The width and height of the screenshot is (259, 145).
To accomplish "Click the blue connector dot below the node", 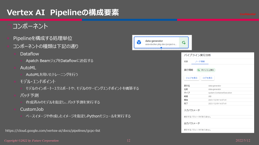I will 161,48.
